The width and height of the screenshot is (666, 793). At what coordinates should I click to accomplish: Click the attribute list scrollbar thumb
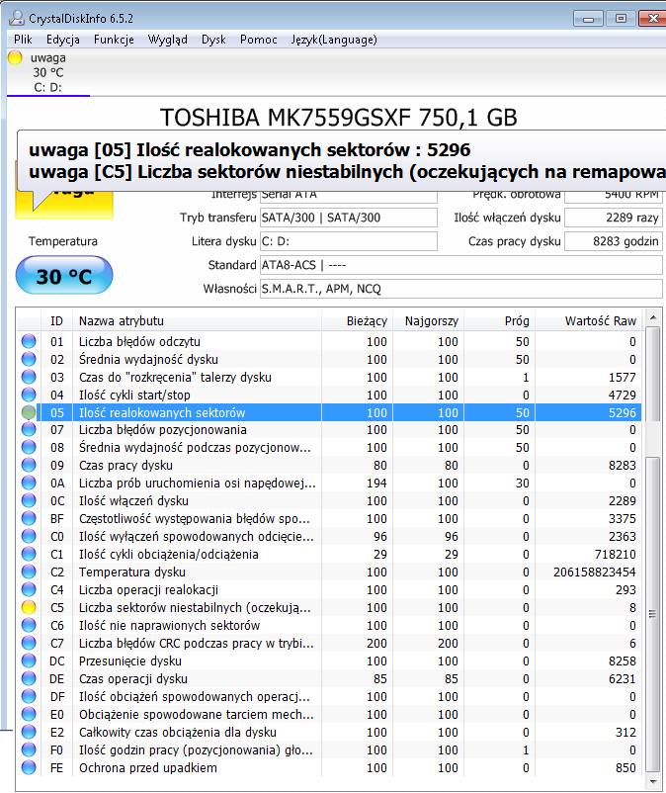[x=653, y=614]
